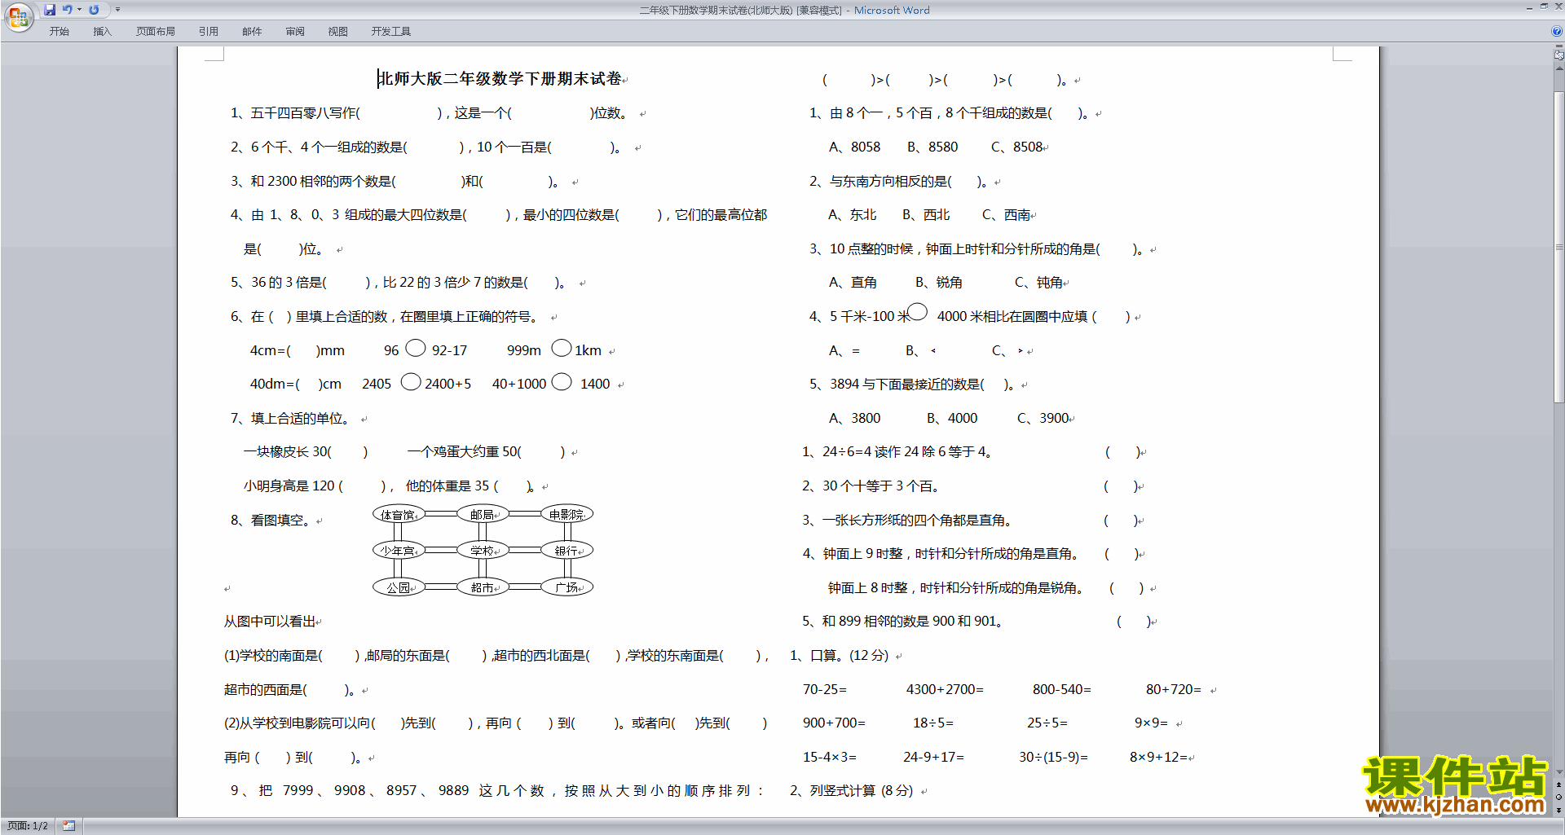Open the 插入 ribbon tab
1565x835 pixels.
102,31
